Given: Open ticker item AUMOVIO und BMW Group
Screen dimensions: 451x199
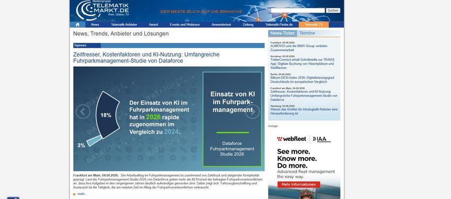Looking at the screenshot, I should pos(299,48).
